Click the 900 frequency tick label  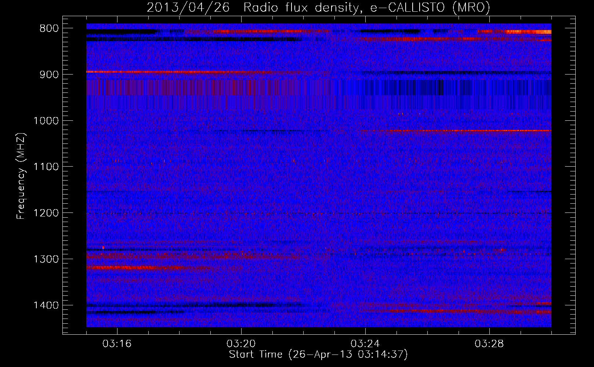point(49,75)
